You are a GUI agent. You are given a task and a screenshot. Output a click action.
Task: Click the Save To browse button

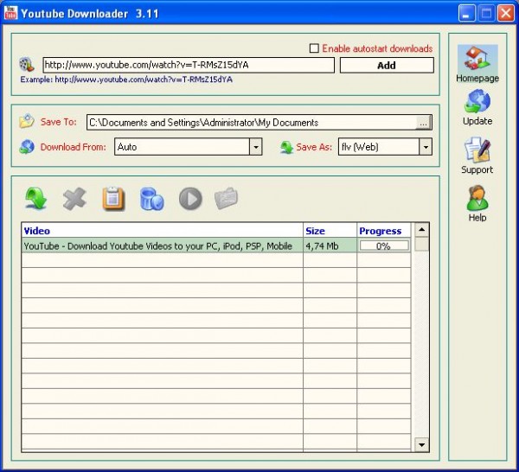coord(422,123)
